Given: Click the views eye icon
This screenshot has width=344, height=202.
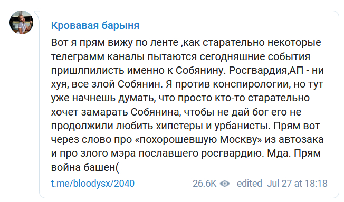Looking at the screenshot, I should pyautogui.click(x=224, y=184).
